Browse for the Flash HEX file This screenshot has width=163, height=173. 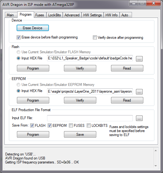pyautogui.click(x=139, y=59)
